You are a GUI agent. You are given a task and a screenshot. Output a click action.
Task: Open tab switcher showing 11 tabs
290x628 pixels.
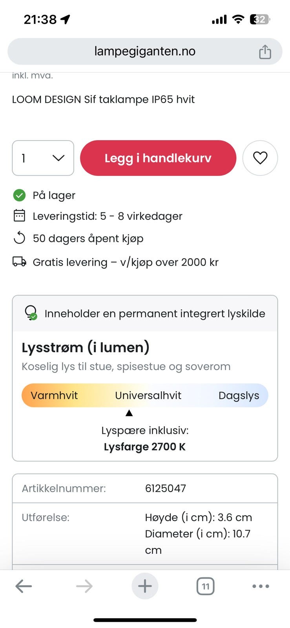pyautogui.click(x=205, y=586)
